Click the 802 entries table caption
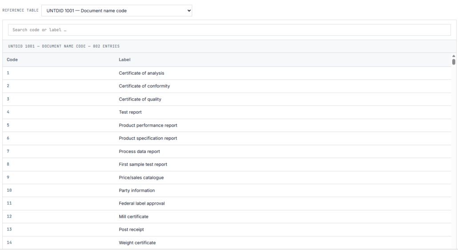This screenshot has height=250, width=458. [x=64, y=46]
